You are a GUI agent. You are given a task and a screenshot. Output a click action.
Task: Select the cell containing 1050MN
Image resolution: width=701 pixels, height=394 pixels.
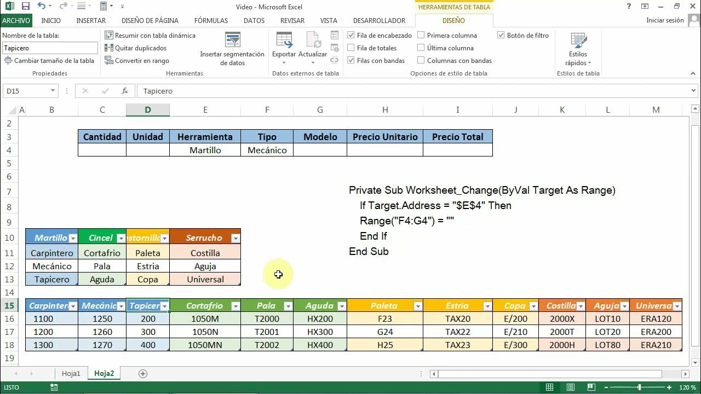(205, 345)
